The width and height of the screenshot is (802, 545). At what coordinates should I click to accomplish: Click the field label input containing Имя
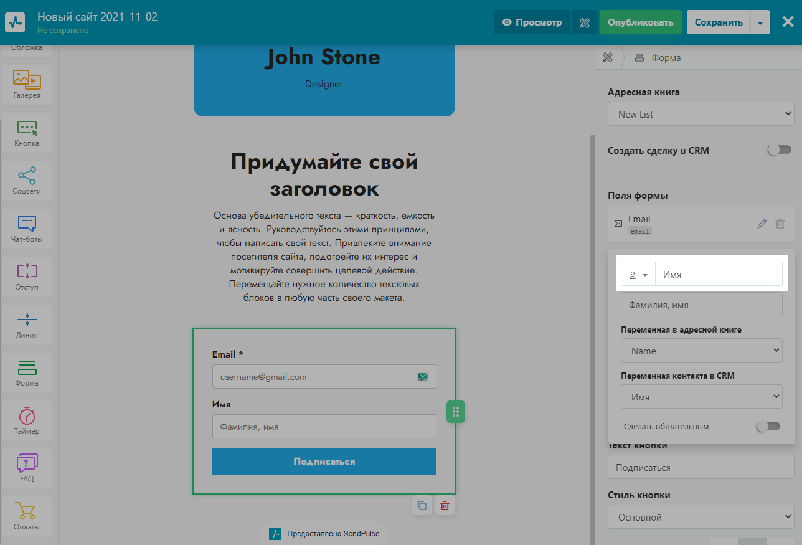pos(719,274)
